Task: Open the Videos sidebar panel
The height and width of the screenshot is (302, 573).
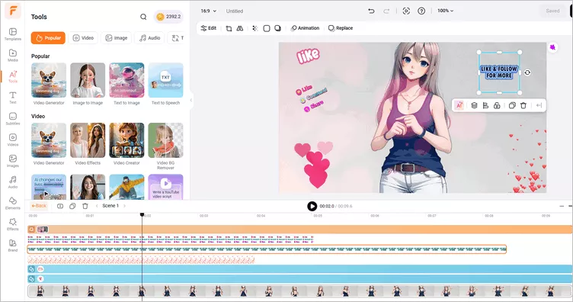Action: click(13, 140)
